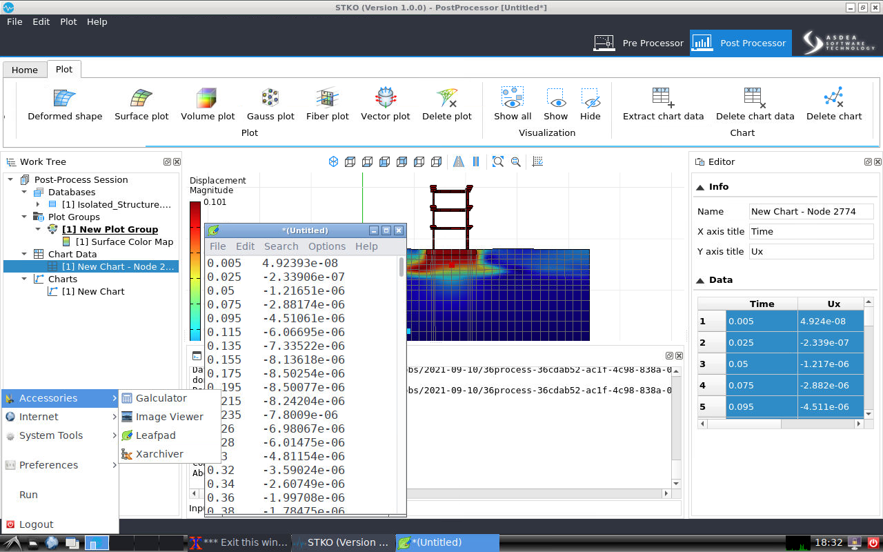Click Extract chart data icon
This screenshot has height=552, width=883.
click(663, 99)
